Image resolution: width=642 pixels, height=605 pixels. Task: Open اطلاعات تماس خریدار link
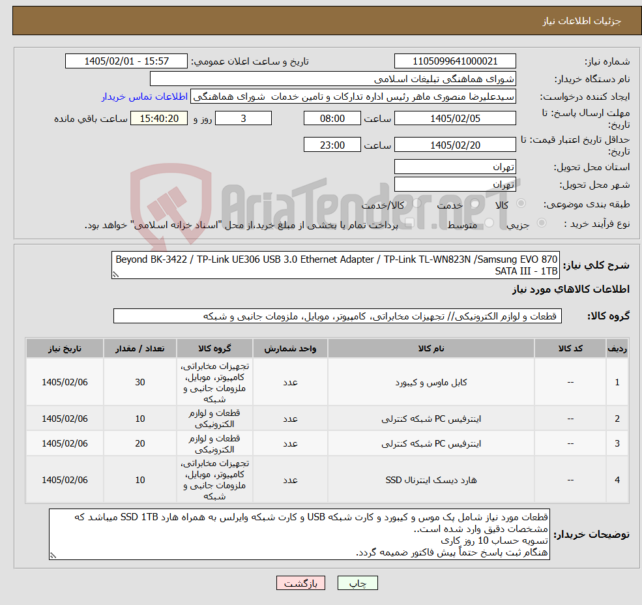click(x=145, y=96)
